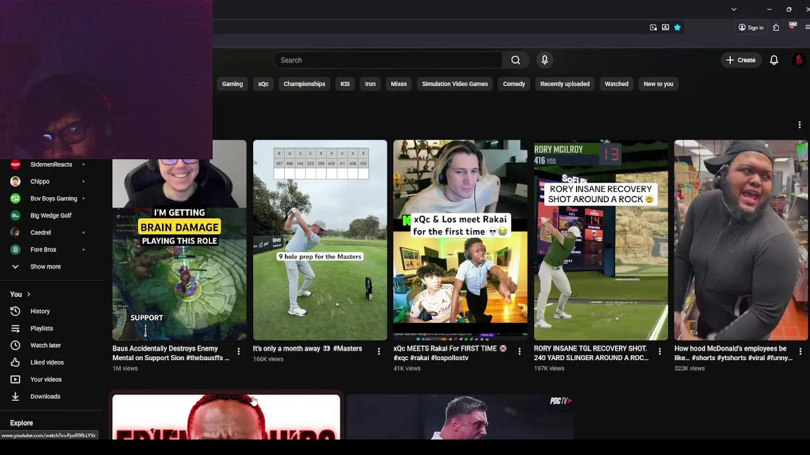Screen dimensions: 810x455
Task: Open the PDC TV video thumbnail
Action: (460, 417)
